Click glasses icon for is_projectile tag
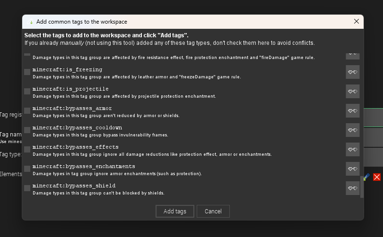The width and height of the screenshot is (383, 237). pos(352,91)
